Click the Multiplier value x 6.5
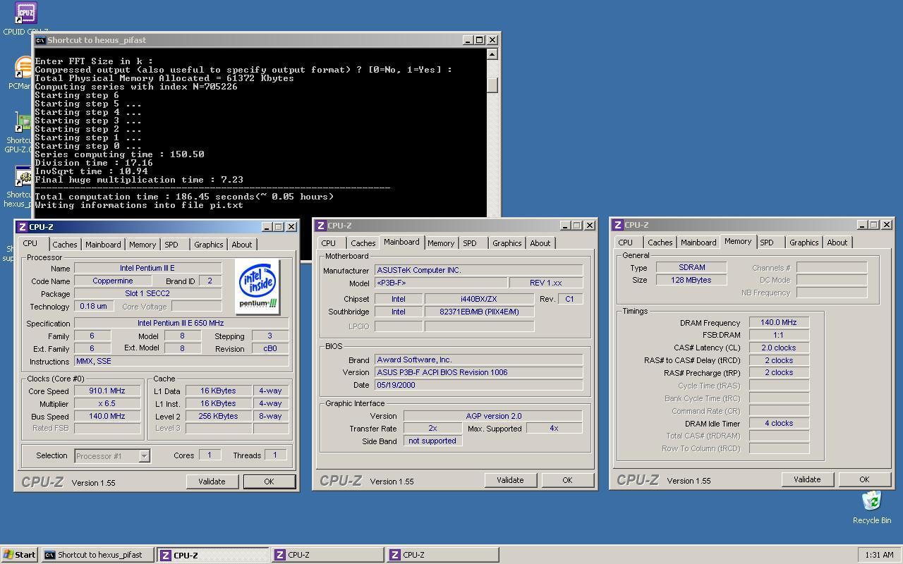 point(107,404)
